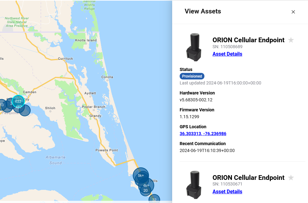Open GPS location 36.303313, -76.236986

click(x=203, y=134)
